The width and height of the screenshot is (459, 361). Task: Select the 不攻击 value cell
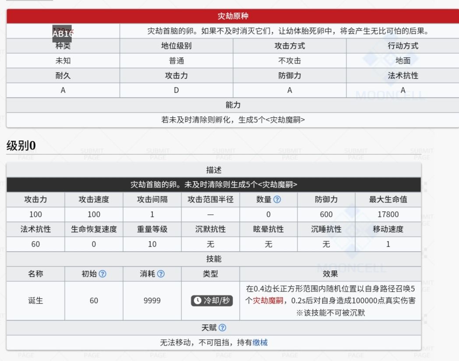[290, 61]
